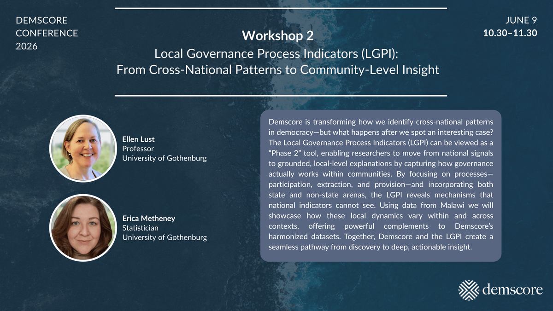Click the title Statistician
This screenshot has width=553, height=311.
tap(141, 228)
